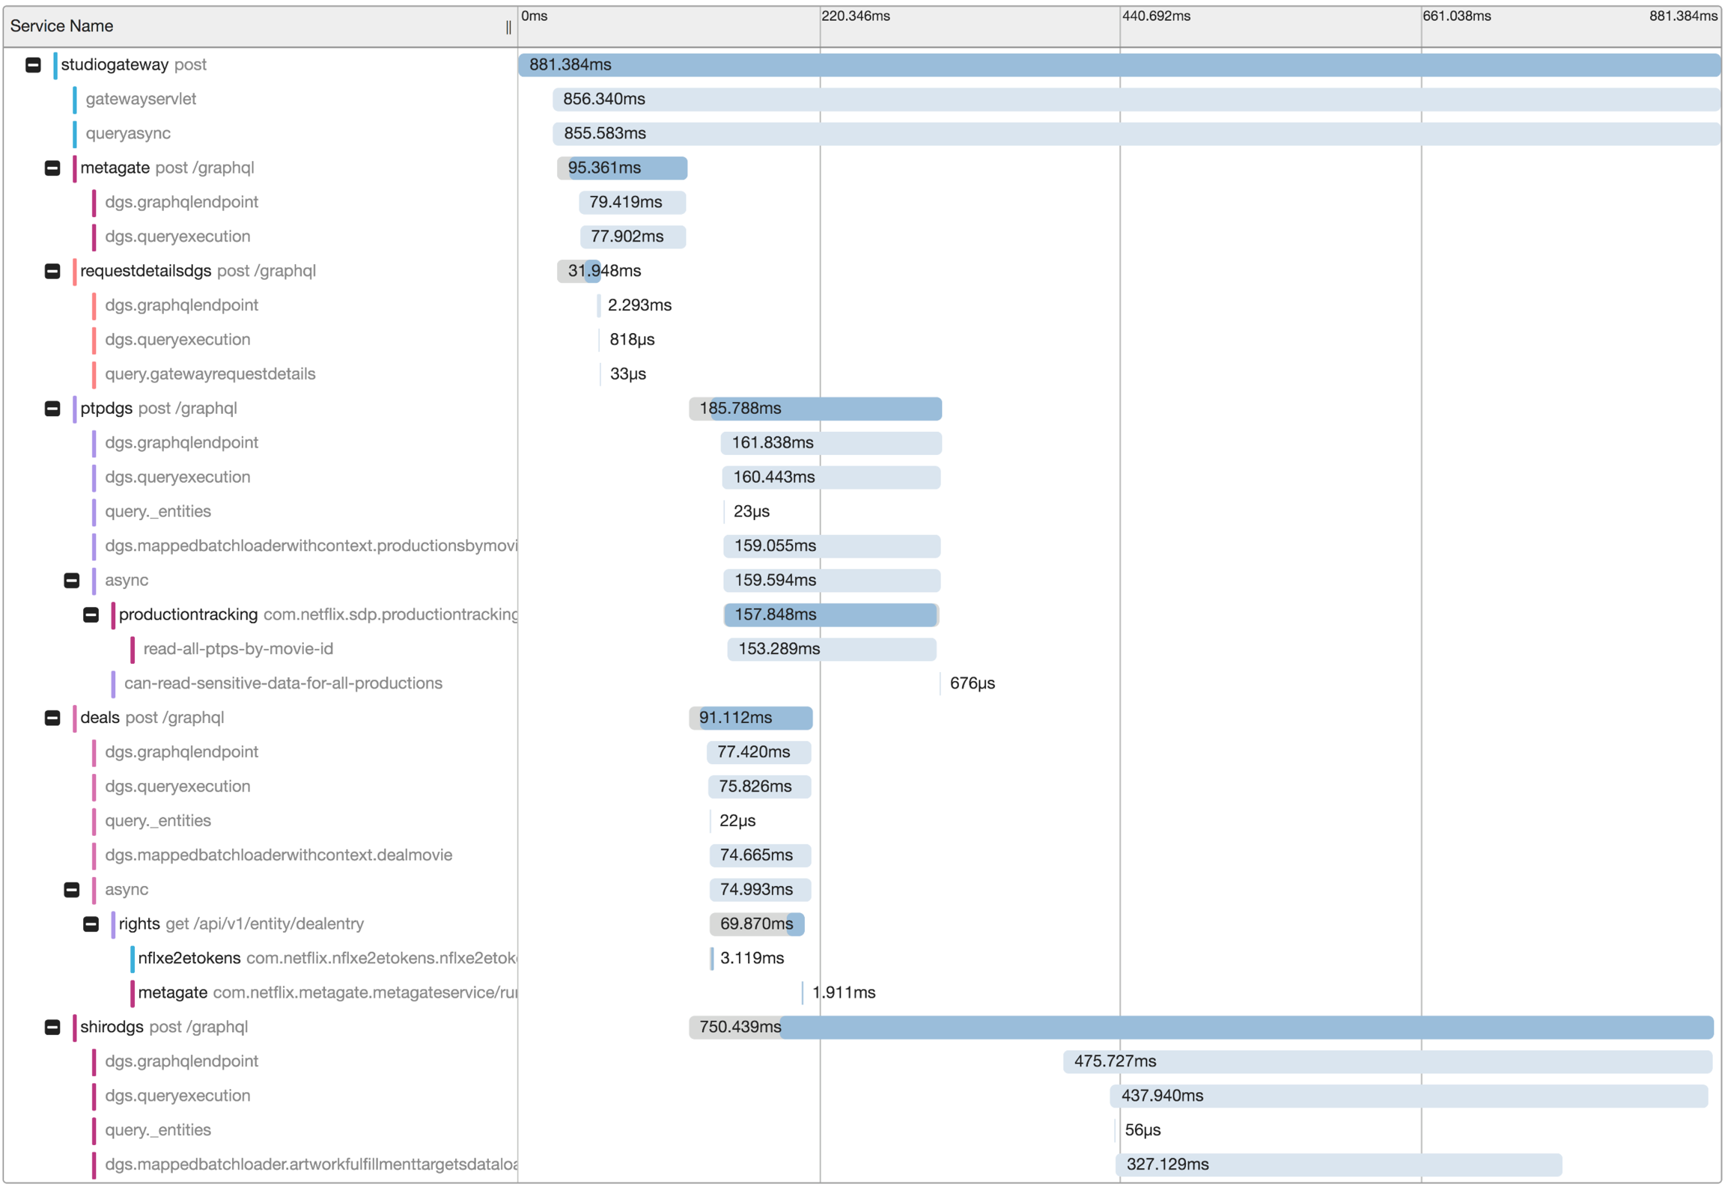Collapse the async node under deals
This screenshot has width=1725, height=1187.
[x=72, y=890]
